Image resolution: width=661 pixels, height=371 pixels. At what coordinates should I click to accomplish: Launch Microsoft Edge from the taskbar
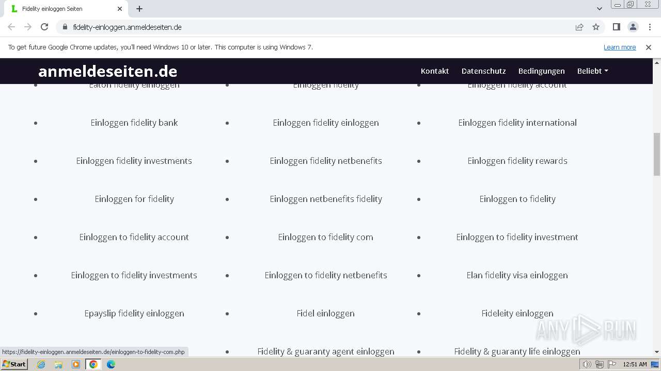111,364
